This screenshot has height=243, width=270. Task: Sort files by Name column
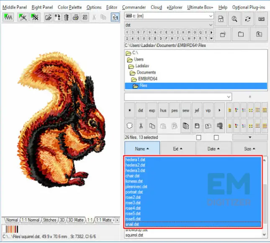pyautogui.click(x=142, y=149)
